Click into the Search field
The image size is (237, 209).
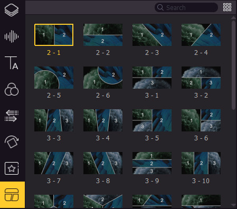(x=186, y=7)
